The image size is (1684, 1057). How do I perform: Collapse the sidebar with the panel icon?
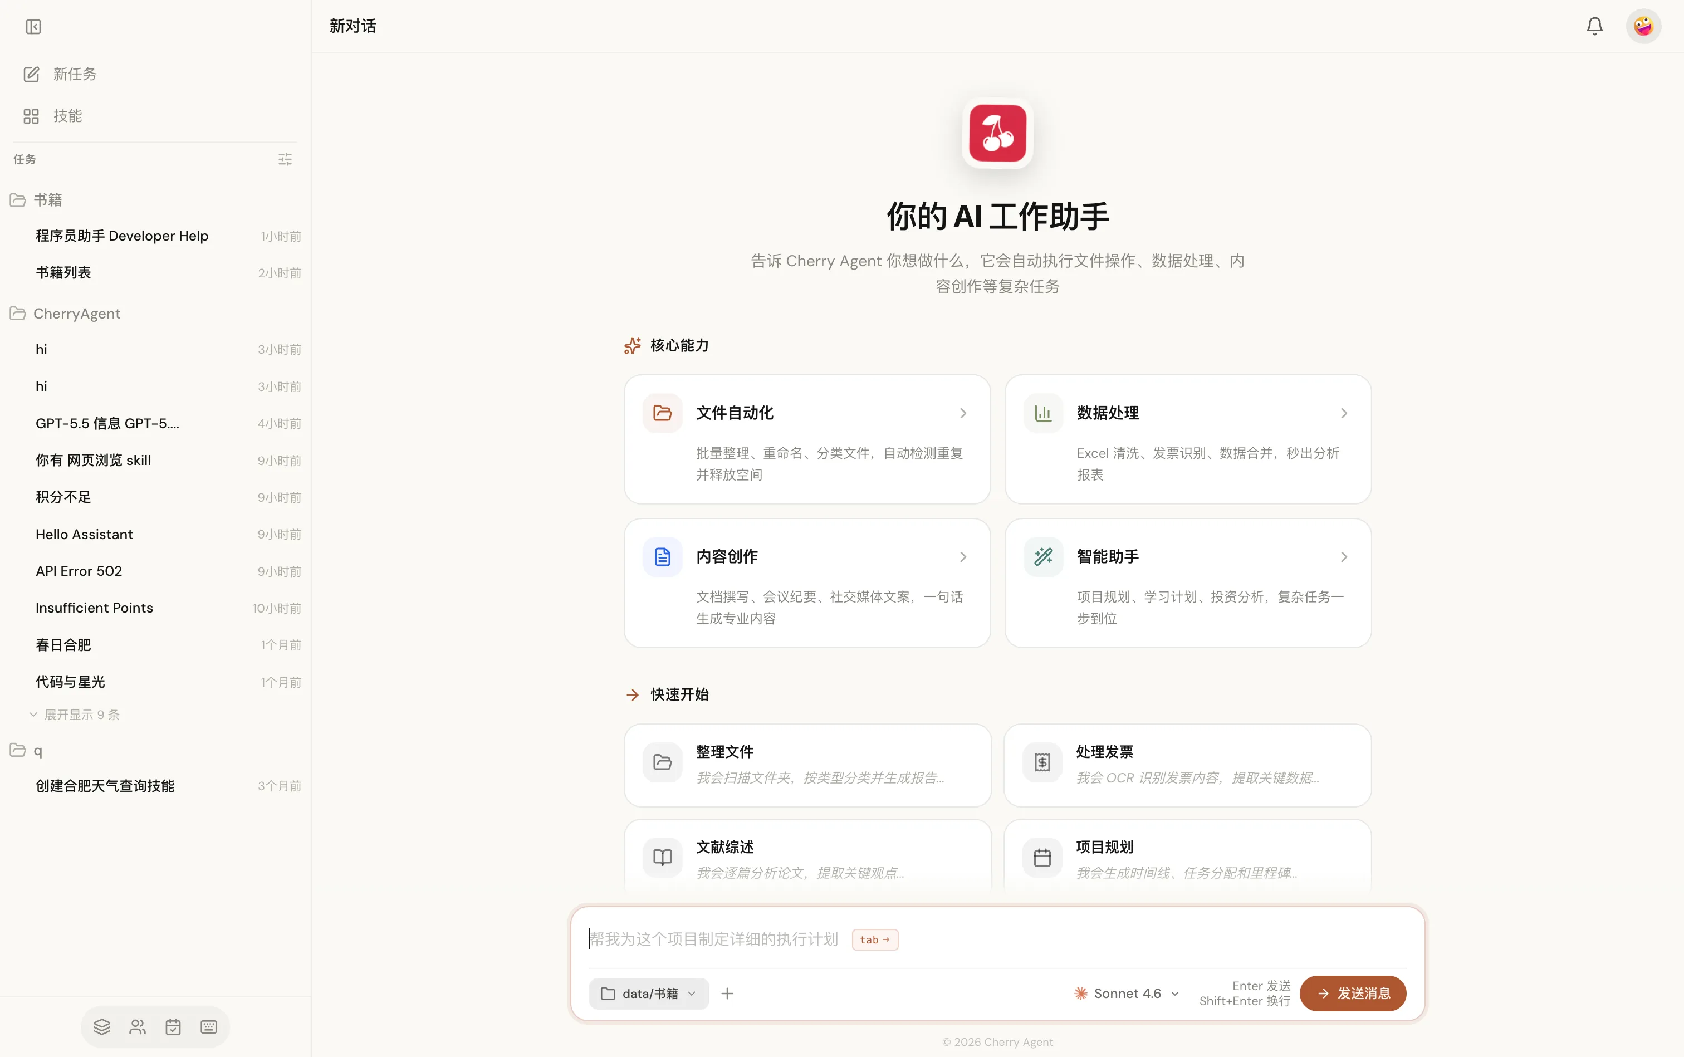pyautogui.click(x=33, y=27)
